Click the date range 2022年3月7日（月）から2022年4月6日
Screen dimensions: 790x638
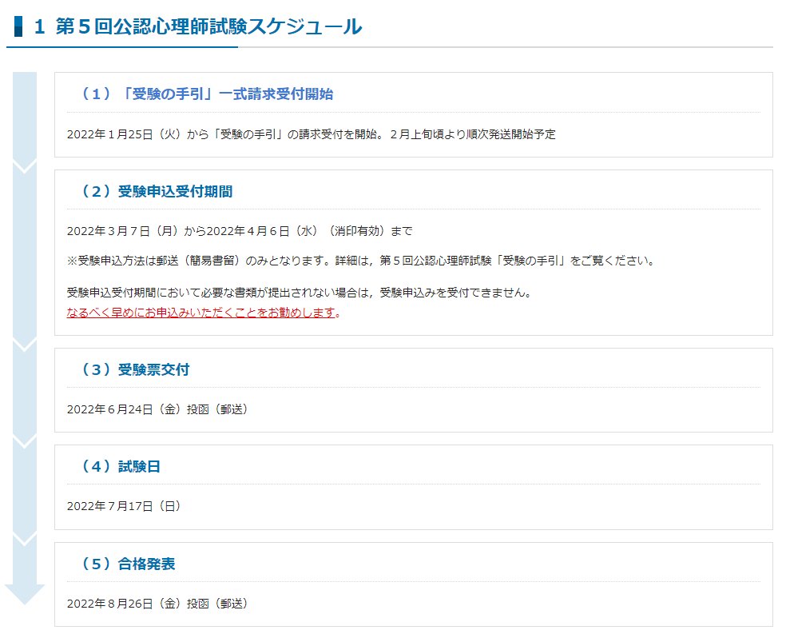click(x=240, y=231)
